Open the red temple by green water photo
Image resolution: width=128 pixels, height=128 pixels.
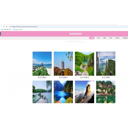click(106, 92)
